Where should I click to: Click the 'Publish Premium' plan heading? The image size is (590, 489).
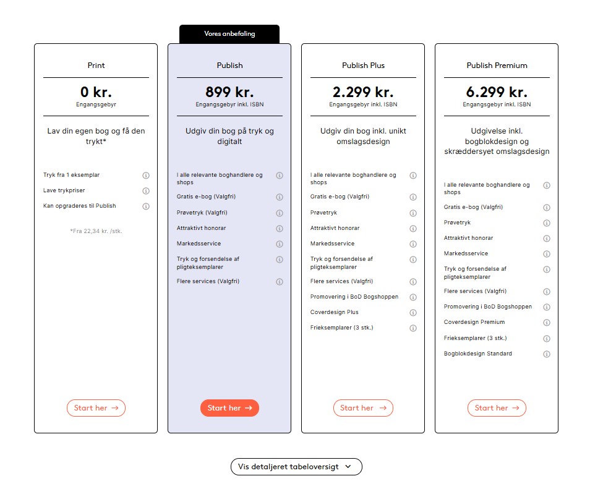(497, 66)
